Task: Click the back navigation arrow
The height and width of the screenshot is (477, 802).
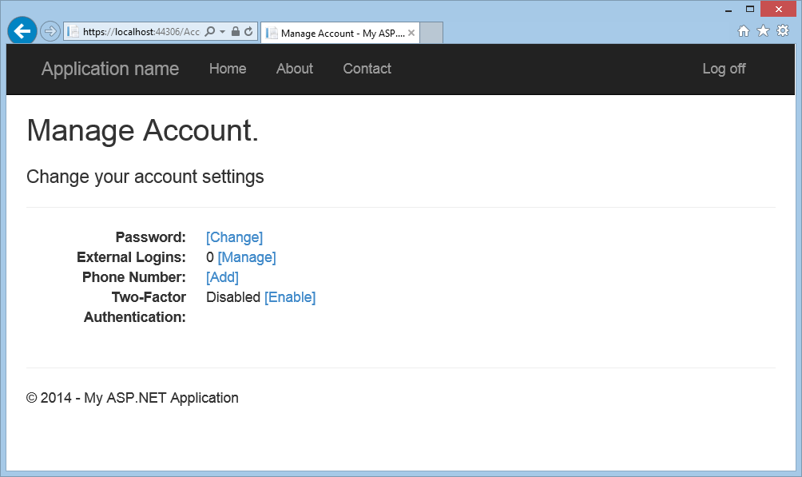Action: pyautogui.click(x=22, y=30)
